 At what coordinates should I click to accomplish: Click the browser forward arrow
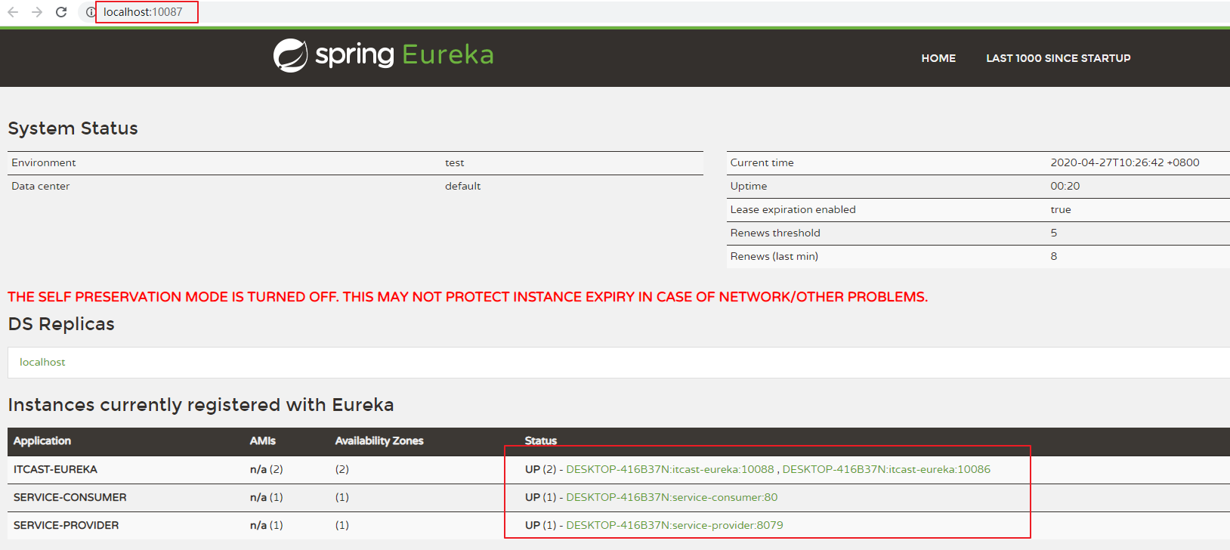click(x=37, y=12)
